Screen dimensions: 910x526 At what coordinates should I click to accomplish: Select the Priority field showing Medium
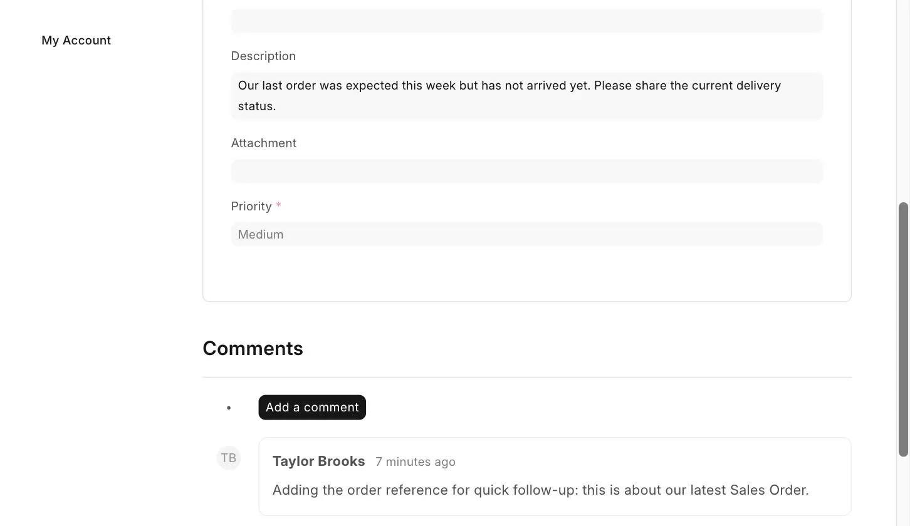coord(526,234)
